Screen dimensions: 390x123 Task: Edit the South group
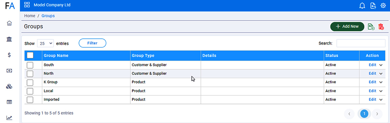pos(372,65)
